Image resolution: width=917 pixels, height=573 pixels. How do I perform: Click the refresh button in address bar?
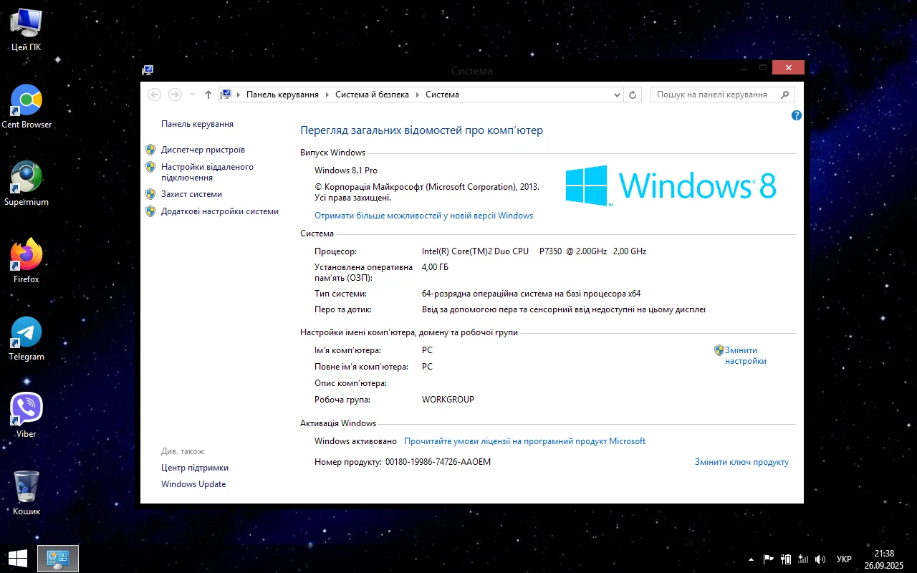[633, 95]
